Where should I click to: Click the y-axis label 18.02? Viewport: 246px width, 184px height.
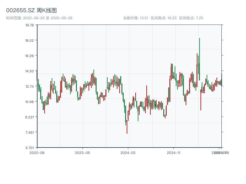(x=30, y=40)
